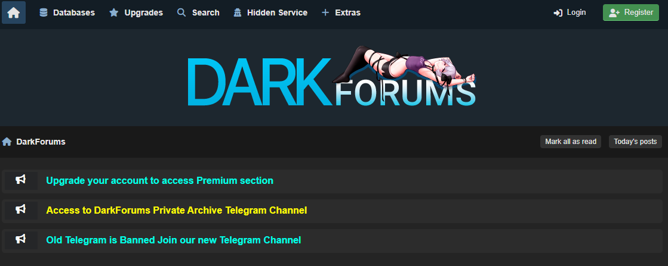Click the Extras plus icon

pos(325,12)
